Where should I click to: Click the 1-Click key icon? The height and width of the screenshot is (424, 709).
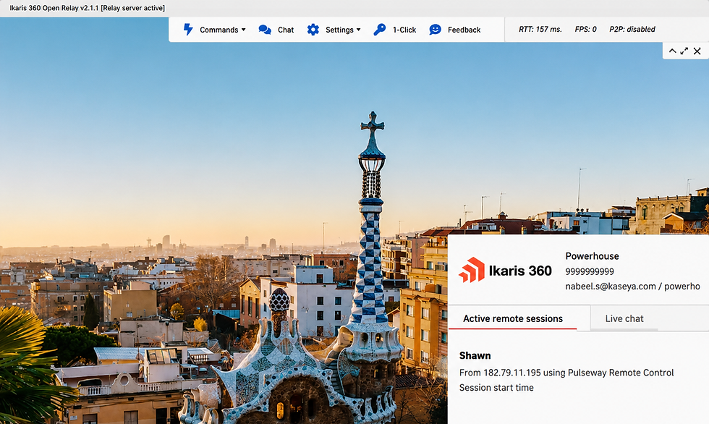coord(379,30)
